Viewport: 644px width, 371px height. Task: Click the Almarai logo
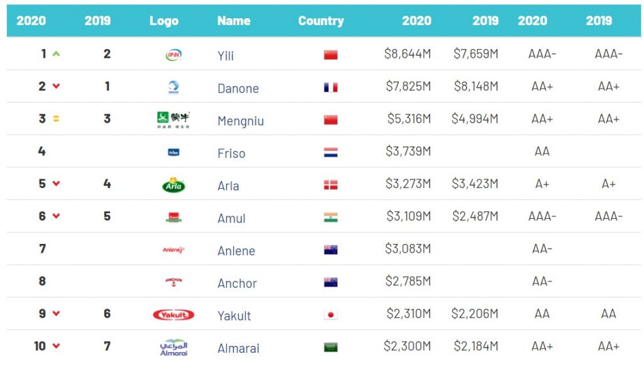[174, 347]
